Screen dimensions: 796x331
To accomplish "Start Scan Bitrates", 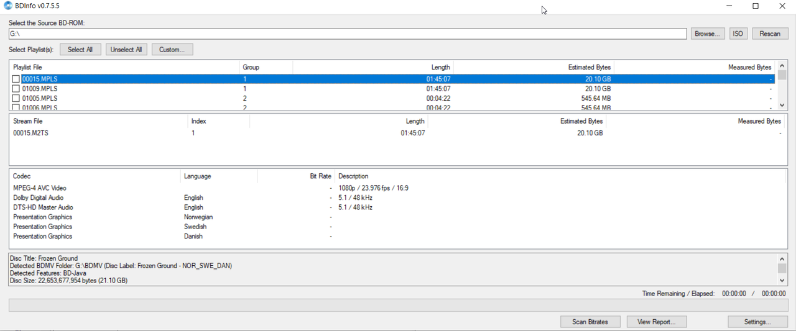I will [x=590, y=322].
